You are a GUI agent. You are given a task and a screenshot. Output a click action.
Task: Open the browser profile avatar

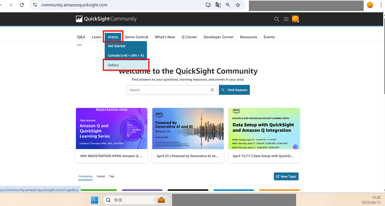[x=370, y=5]
